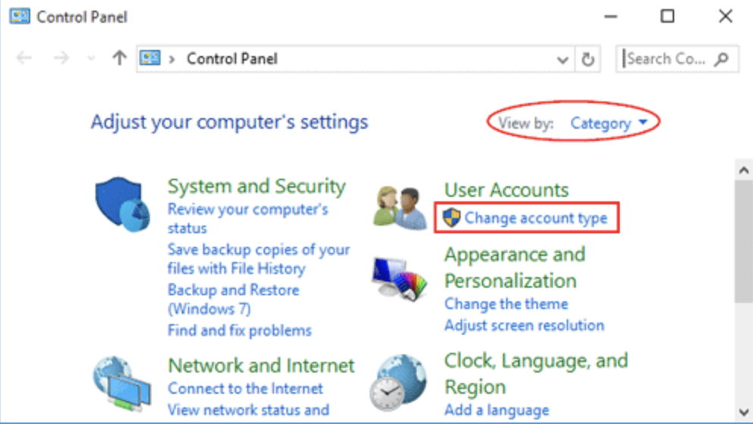The width and height of the screenshot is (753, 424).
Task: Open Backup and Restore (Windows 7)
Action: coord(233,299)
